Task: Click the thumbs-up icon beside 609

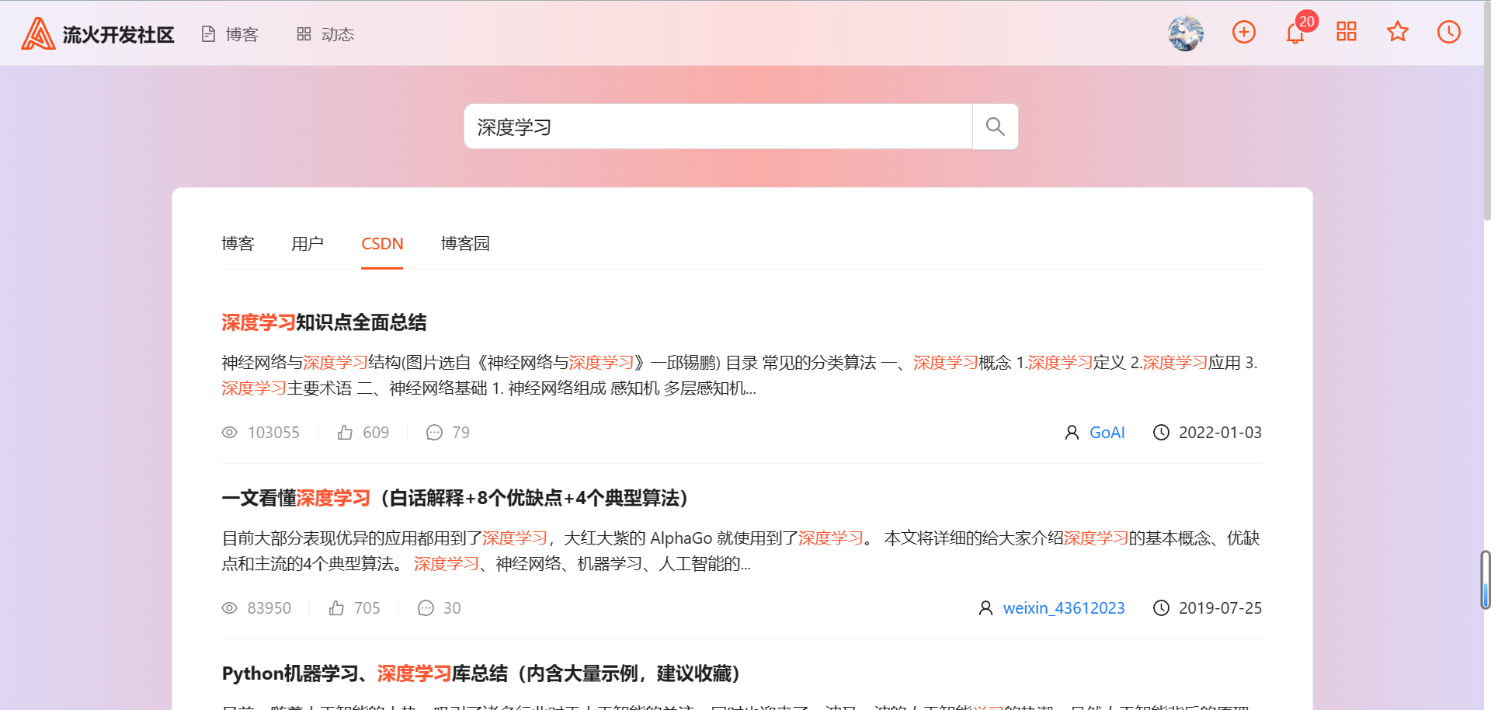Action: [345, 433]
